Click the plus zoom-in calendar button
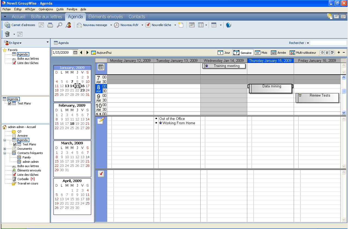348x229 pixels. pos(339,53)
